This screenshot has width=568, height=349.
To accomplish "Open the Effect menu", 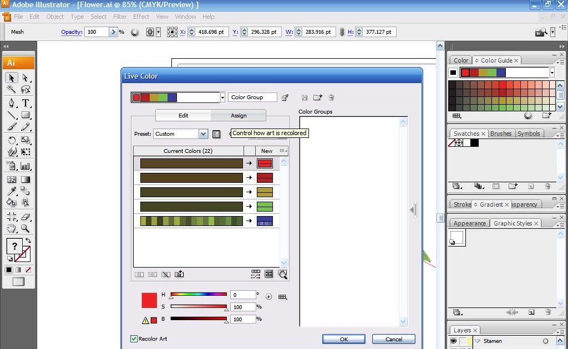I will point(141,17).
